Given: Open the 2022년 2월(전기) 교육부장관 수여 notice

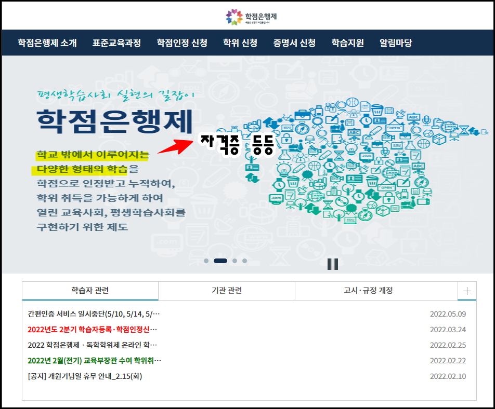Looking at the screenshot, I should pos(95,361).
